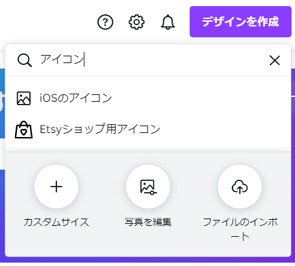This screenshot has height=266, width=295.
Task: Click the plus circle for custom size
Action: point(56,187)
